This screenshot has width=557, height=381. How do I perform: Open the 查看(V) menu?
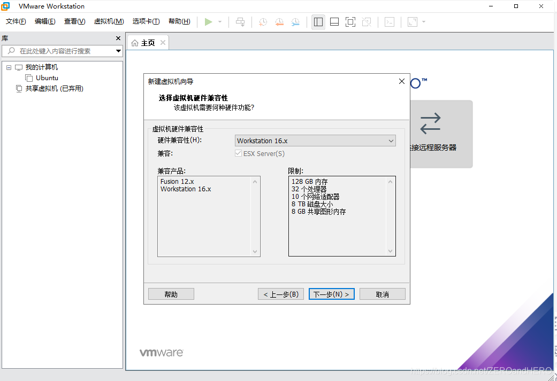(74, 21)
